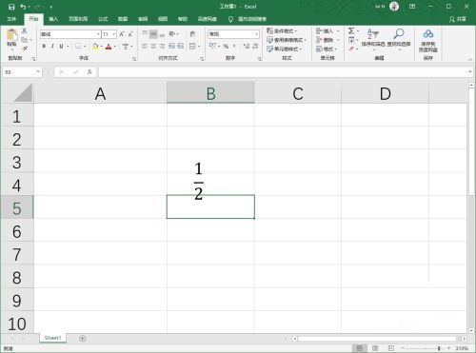This screenshot has height=353, width=476.
Task: Select the Sheet1 worksheet tab
Action: [52, 338]
